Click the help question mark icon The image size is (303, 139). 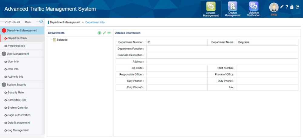(x=287, y=7)
